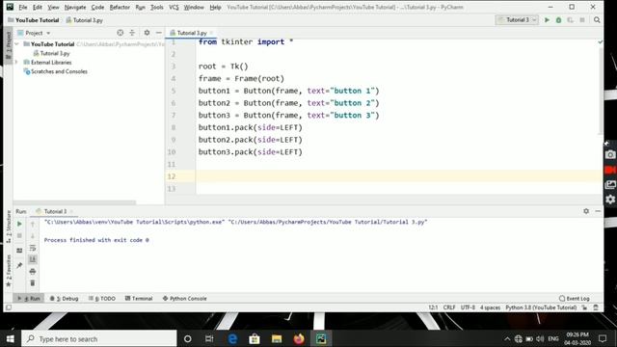Restore layout icon in Run panel sidebar
Viewport: 617px width, 347px height.
tap(19, 251)
